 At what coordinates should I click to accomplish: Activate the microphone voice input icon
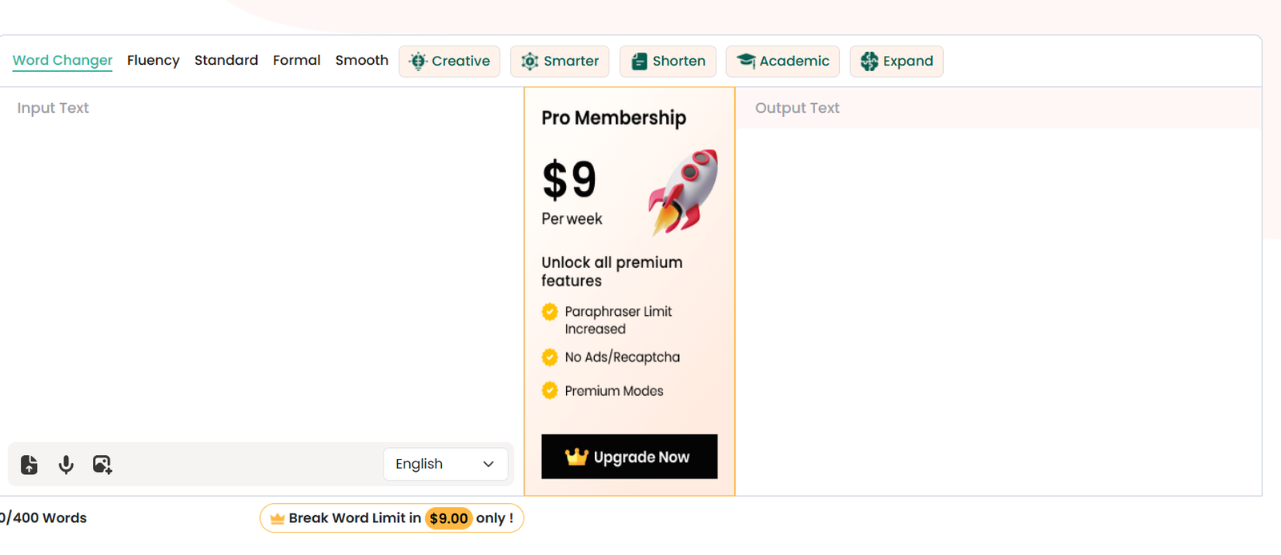click(66, 465)
